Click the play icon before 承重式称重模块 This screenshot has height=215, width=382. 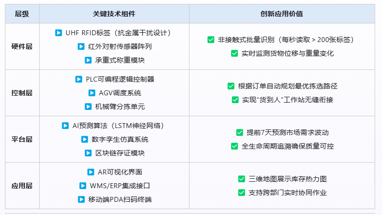point(88,61)
